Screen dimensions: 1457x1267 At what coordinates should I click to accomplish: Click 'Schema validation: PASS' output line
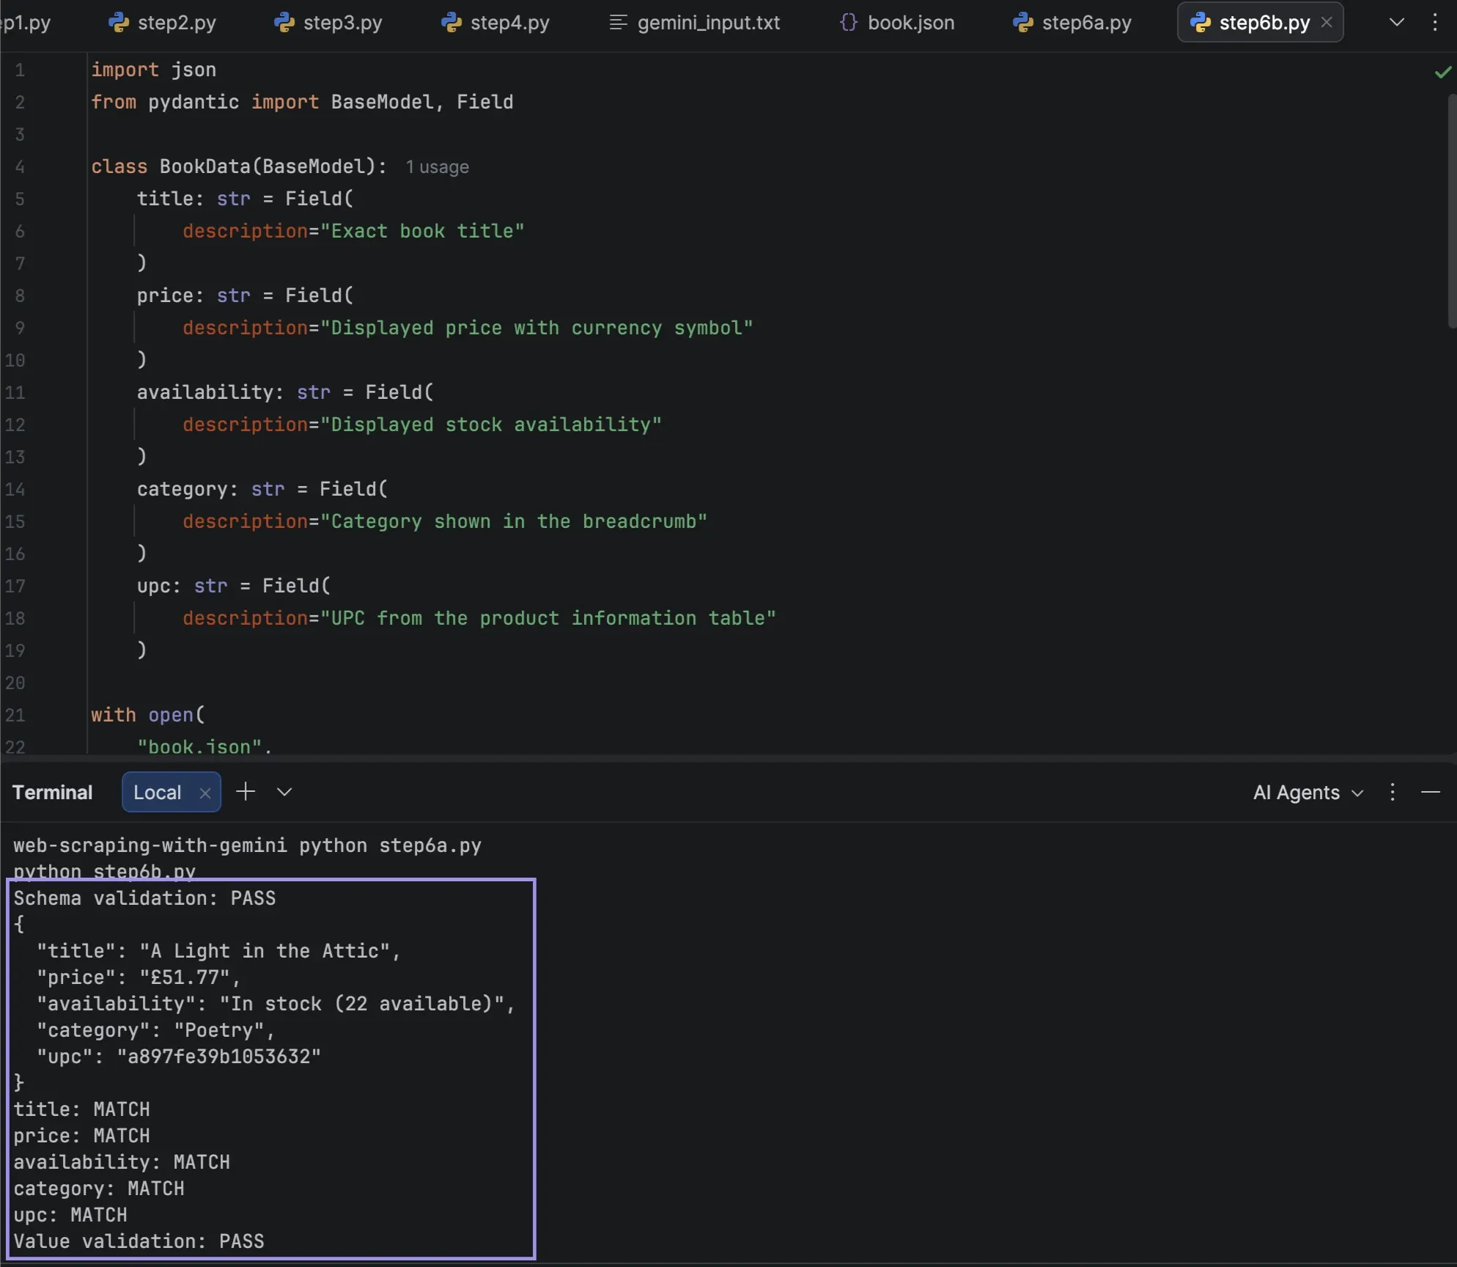click(144, 898)
